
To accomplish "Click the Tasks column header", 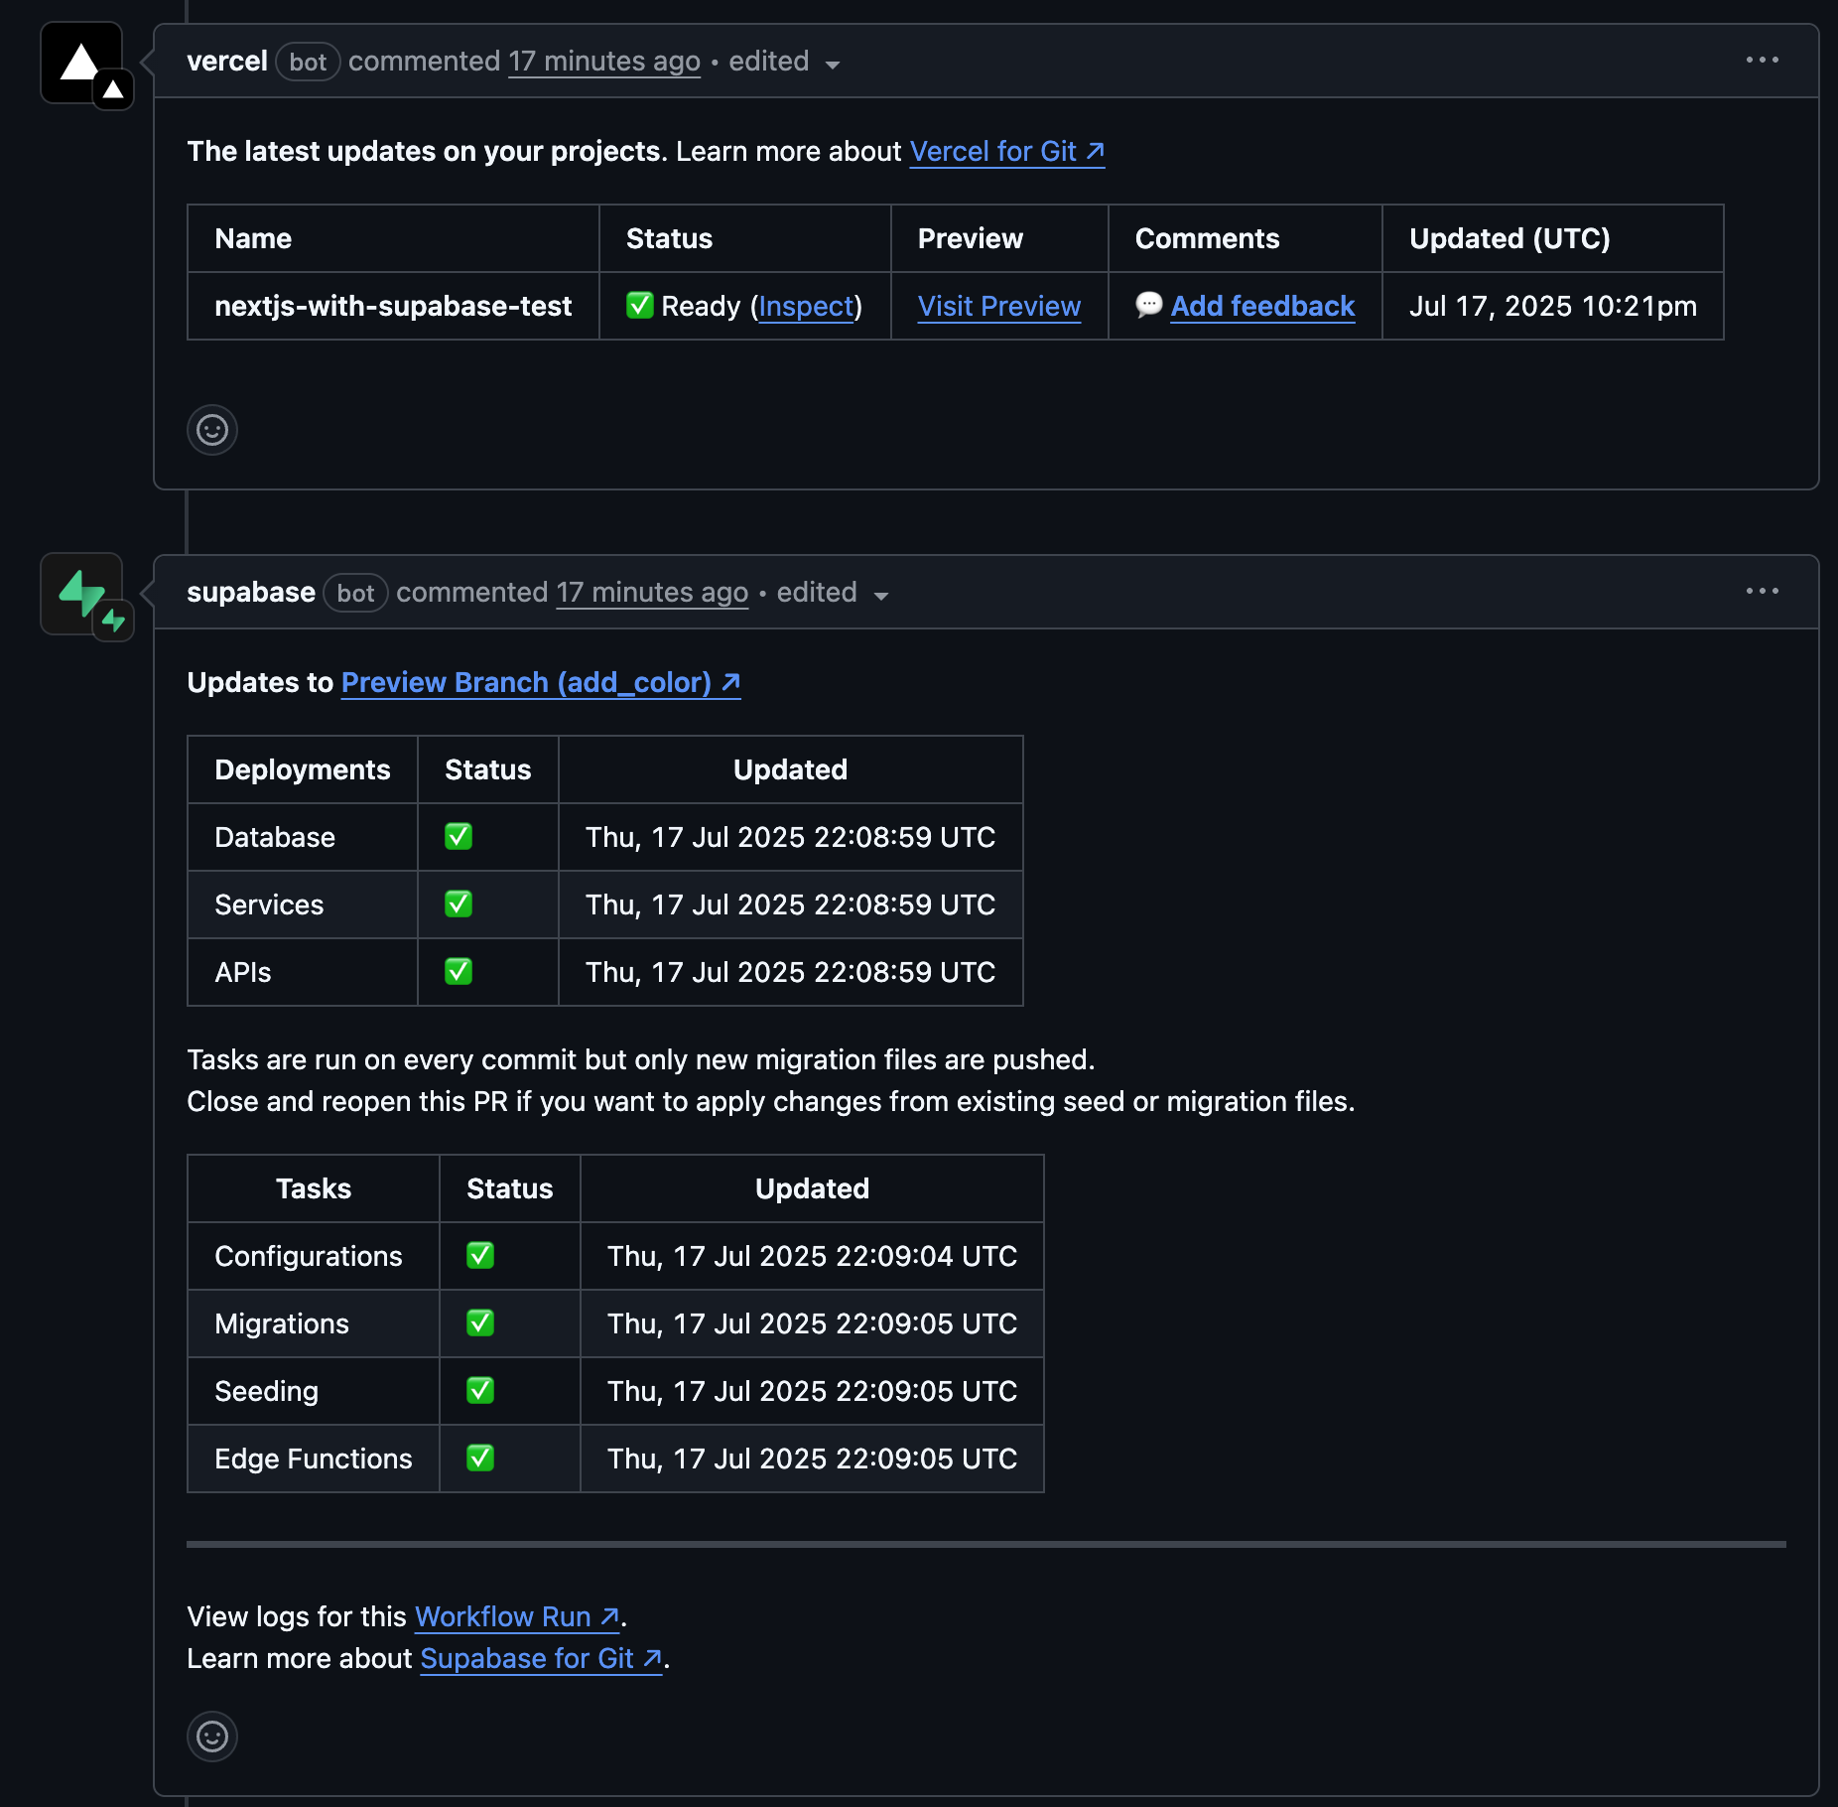I will click(314, 1189).
